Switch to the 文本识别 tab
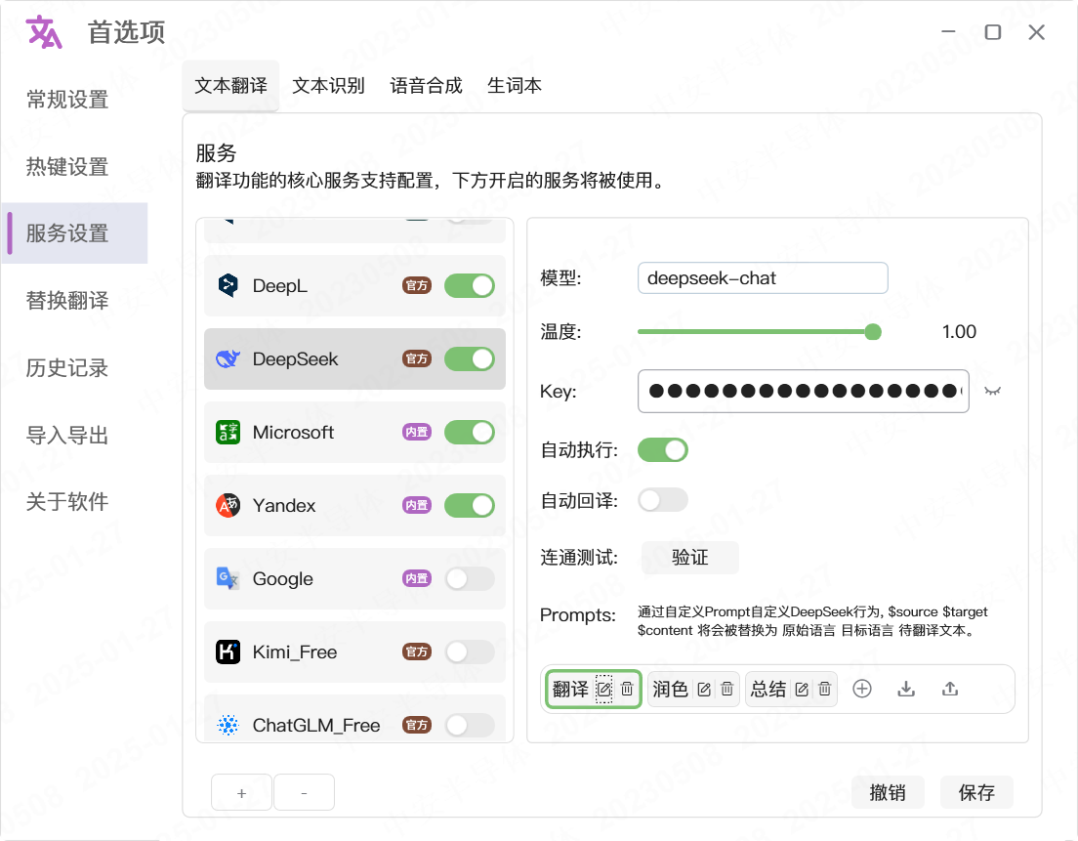The height and width of the screenshot is (841, 1078). (328, 86)
